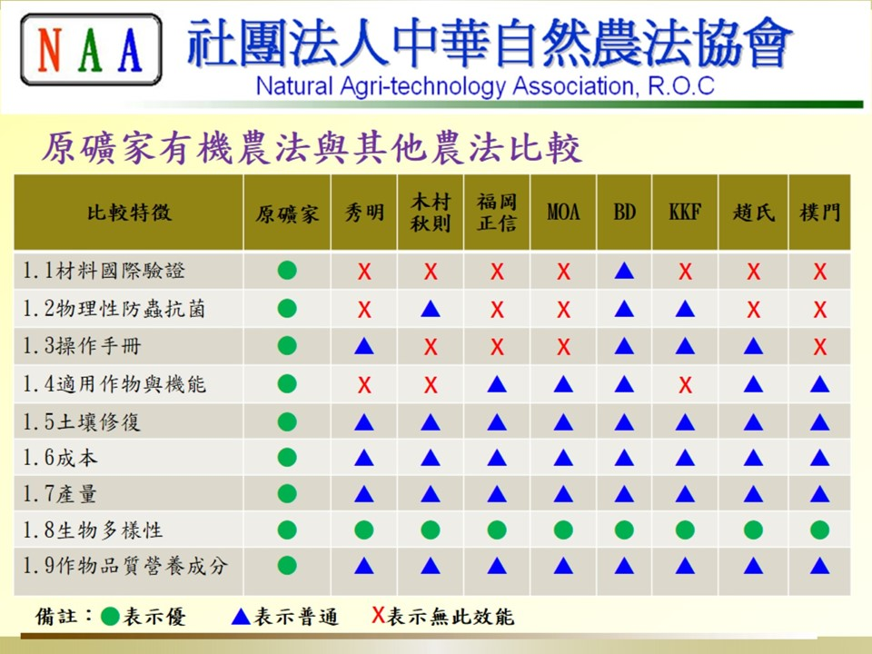Select the 福岡正信 column header
Image resolution: width=872 pixels, height=654 pixels.
(x=497, y=213)
